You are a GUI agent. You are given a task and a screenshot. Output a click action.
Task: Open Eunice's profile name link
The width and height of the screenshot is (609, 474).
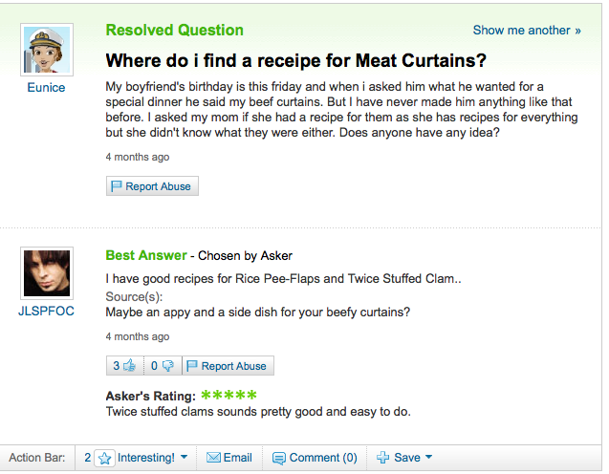click(x=46, y=88)
